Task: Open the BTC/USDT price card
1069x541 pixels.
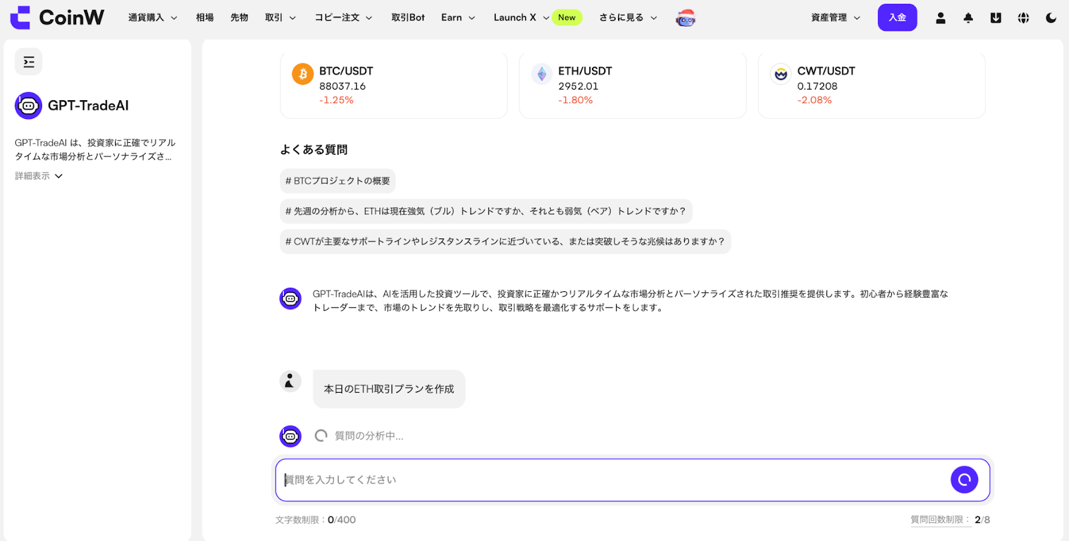Action: click(x=393, y=85)
